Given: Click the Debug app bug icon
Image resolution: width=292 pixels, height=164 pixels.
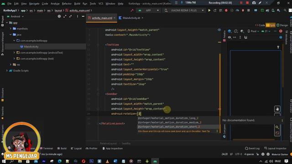Looking at the screenshot, I should pyautogui.click(x=226, y=10).
